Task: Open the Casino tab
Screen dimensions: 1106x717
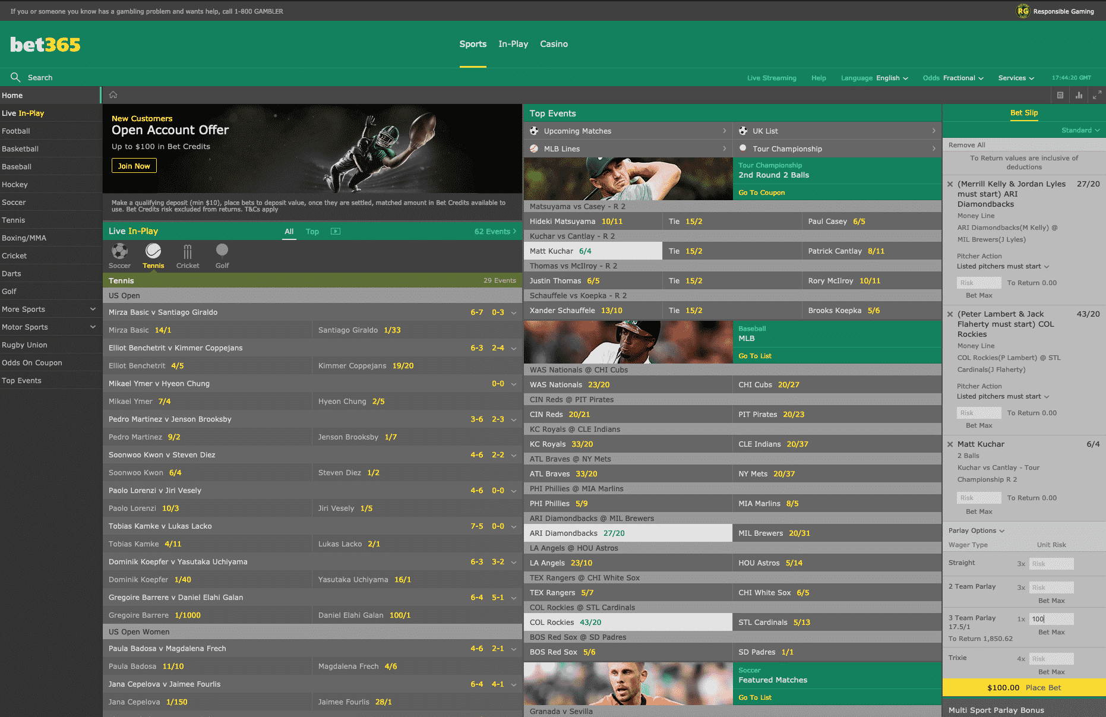Action: (x=554, y=44)
